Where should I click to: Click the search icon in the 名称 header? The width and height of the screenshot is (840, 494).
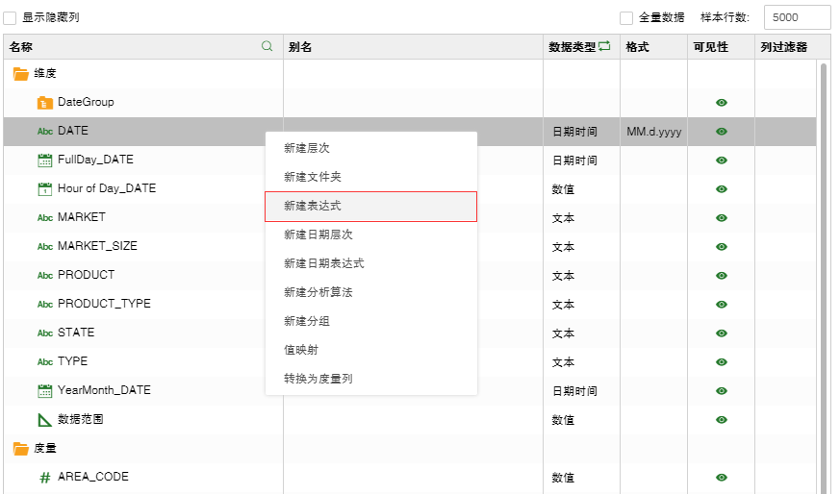pos(267,46)
